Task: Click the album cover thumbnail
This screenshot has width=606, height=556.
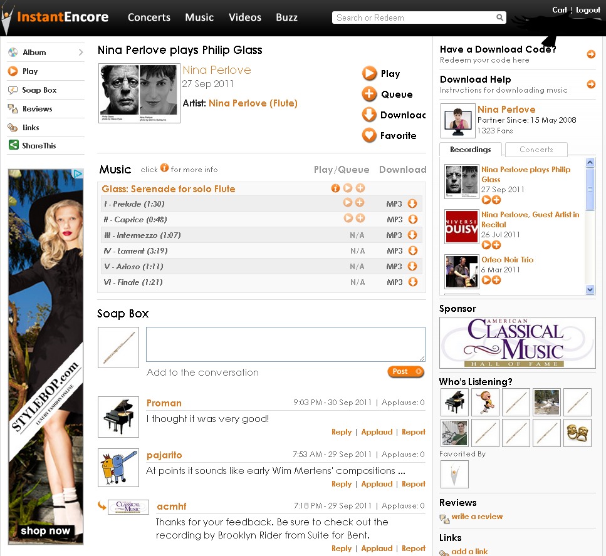Action: pos(139,93)
